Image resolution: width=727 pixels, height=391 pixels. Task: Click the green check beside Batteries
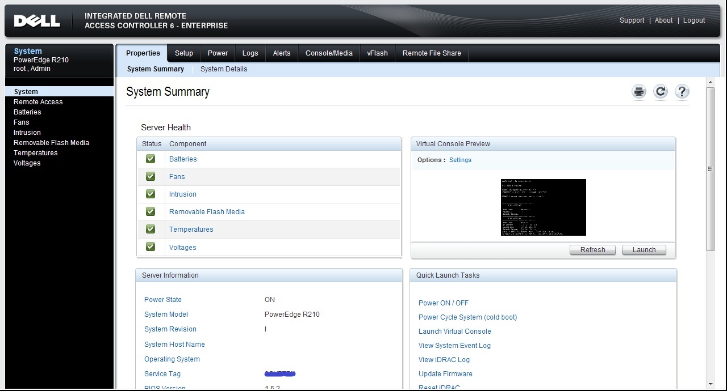coord(151,159)
